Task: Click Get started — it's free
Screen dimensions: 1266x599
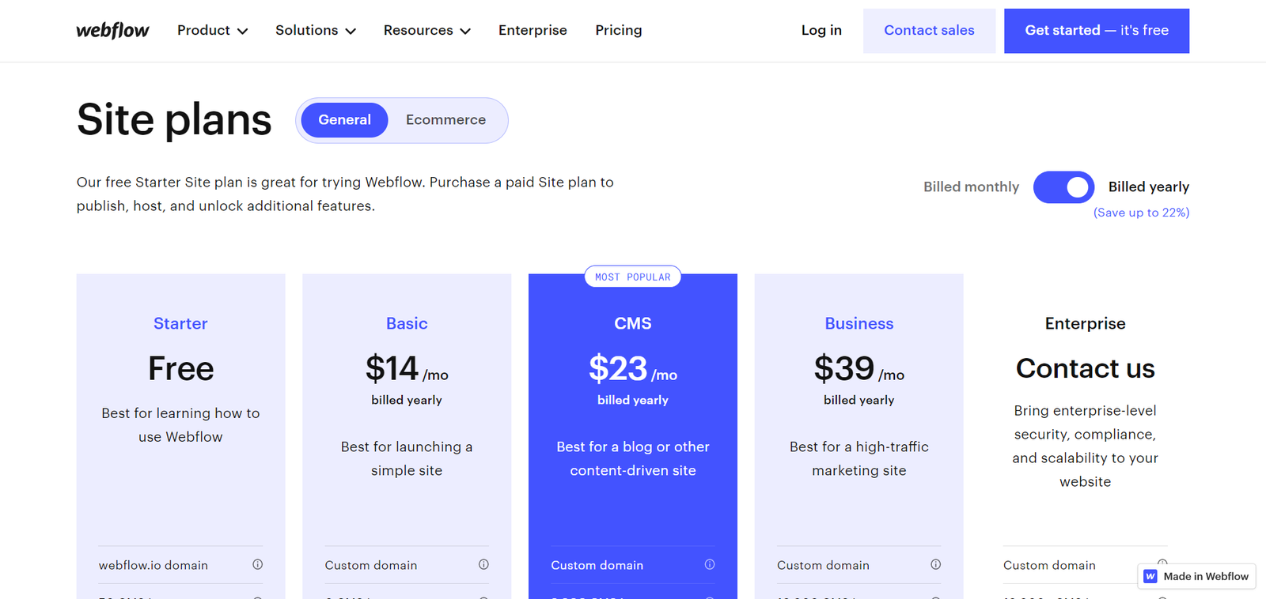Action: click(1097, 31)
